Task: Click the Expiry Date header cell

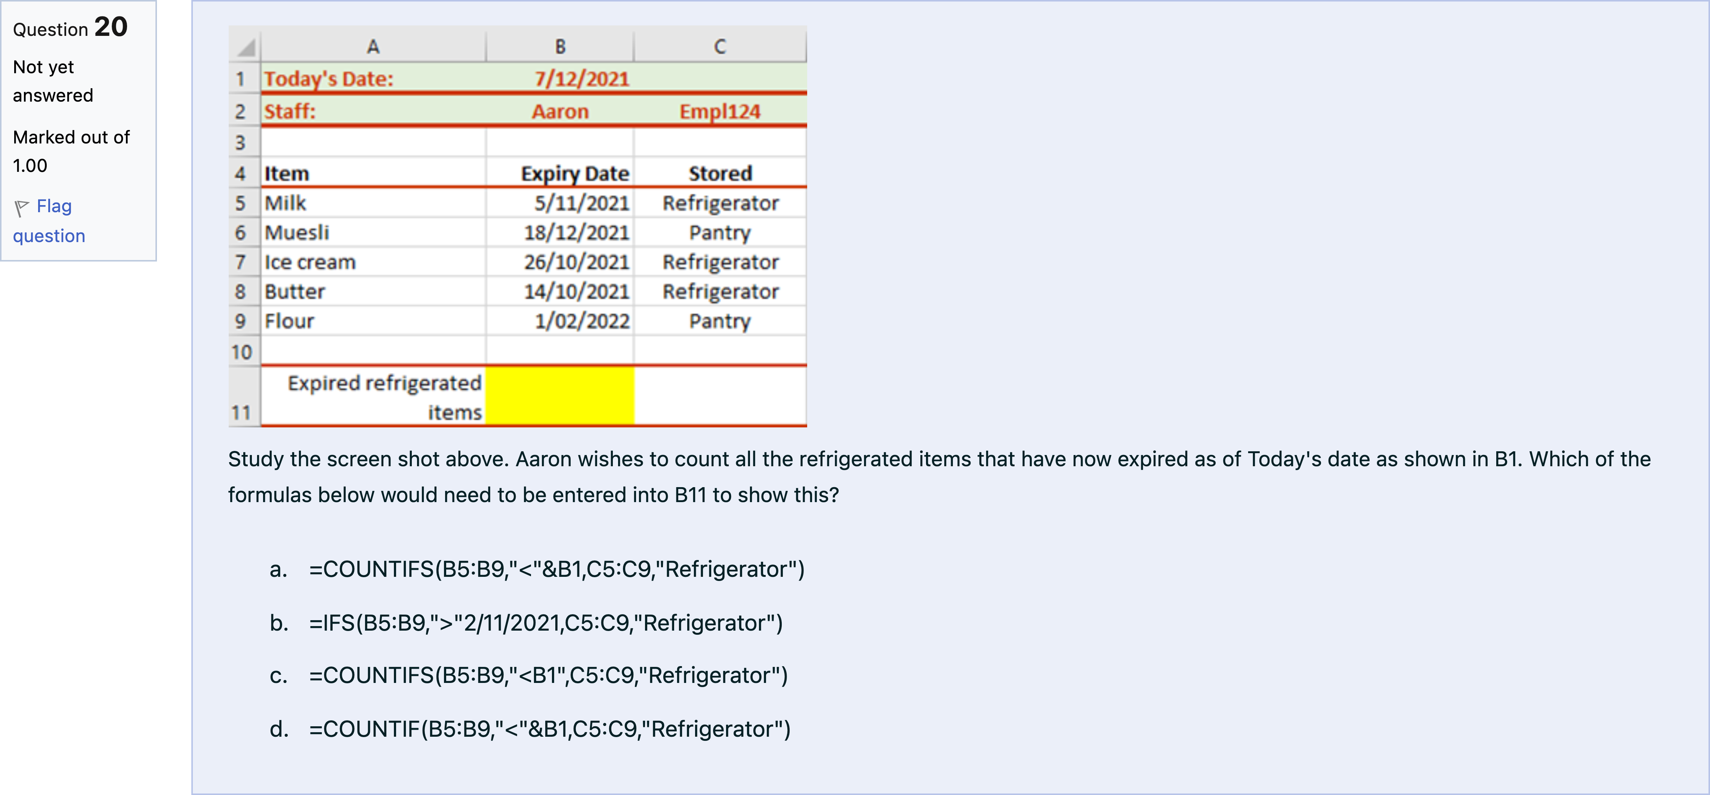Action: coord(574,174)
